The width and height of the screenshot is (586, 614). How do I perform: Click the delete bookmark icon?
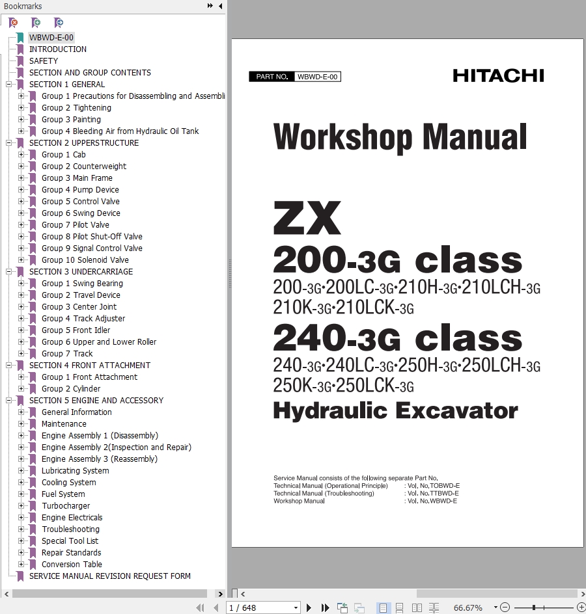click(x=13, y=23)
